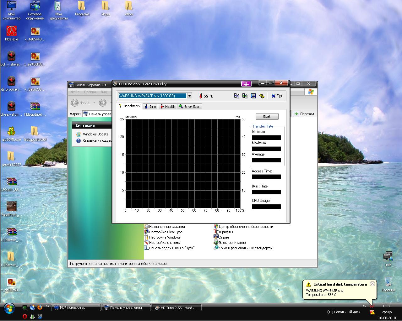402x321 pixels.
Task: Dismiss the critical temperature balloon notification
Action: click(x=372, y=284)
